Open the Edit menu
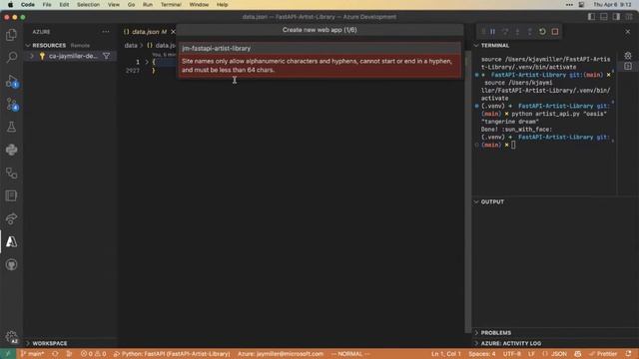Image resolution: width=639 pixels, height=359 pixels. (x=64, y=4)
